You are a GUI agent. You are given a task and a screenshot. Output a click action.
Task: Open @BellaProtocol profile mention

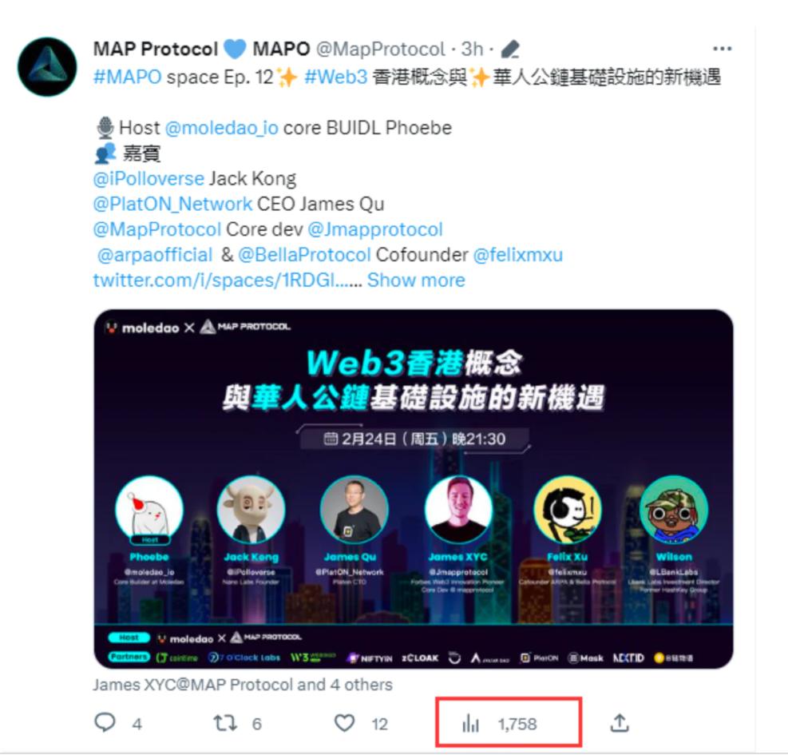(x=304, y=255)
